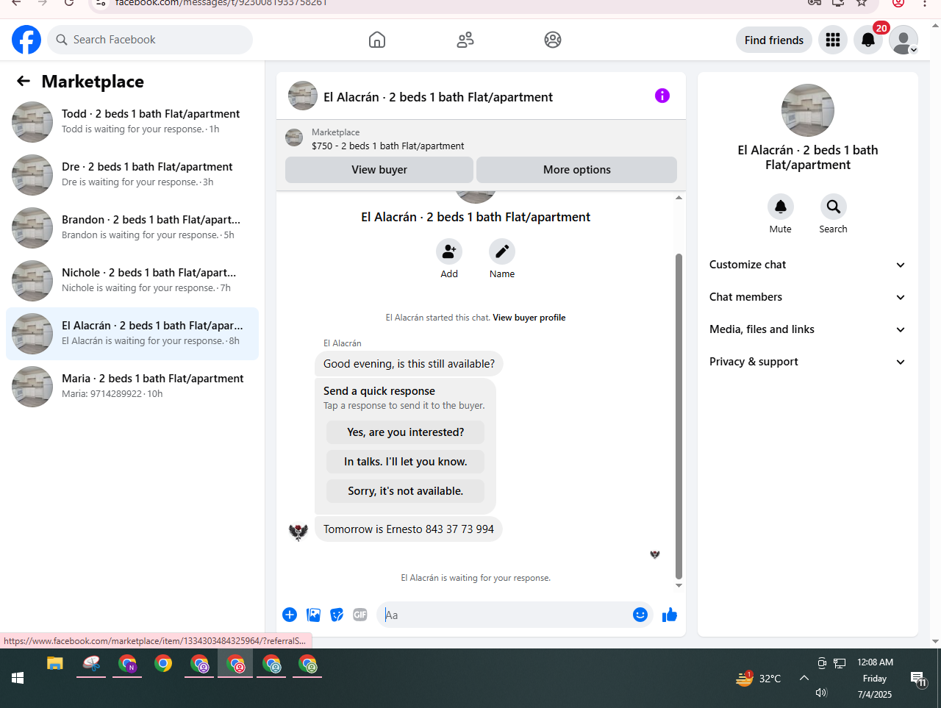Expand Media, files and links section

(x=808, y=329)
